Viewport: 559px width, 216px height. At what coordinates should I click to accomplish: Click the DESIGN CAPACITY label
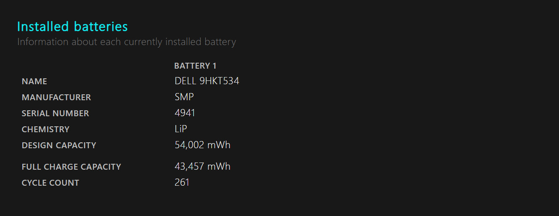point(59,145)
